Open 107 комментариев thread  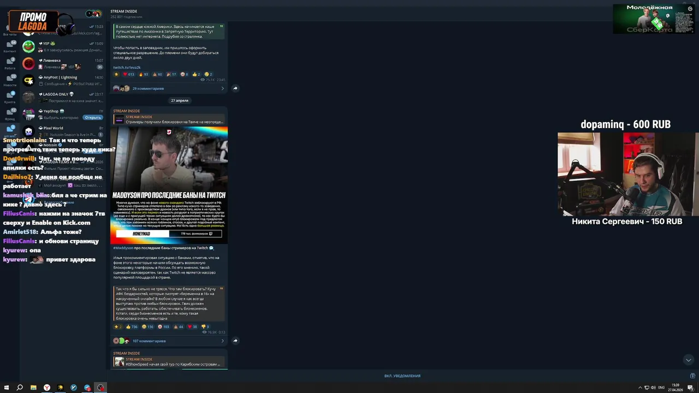click(x=149, y=341)
